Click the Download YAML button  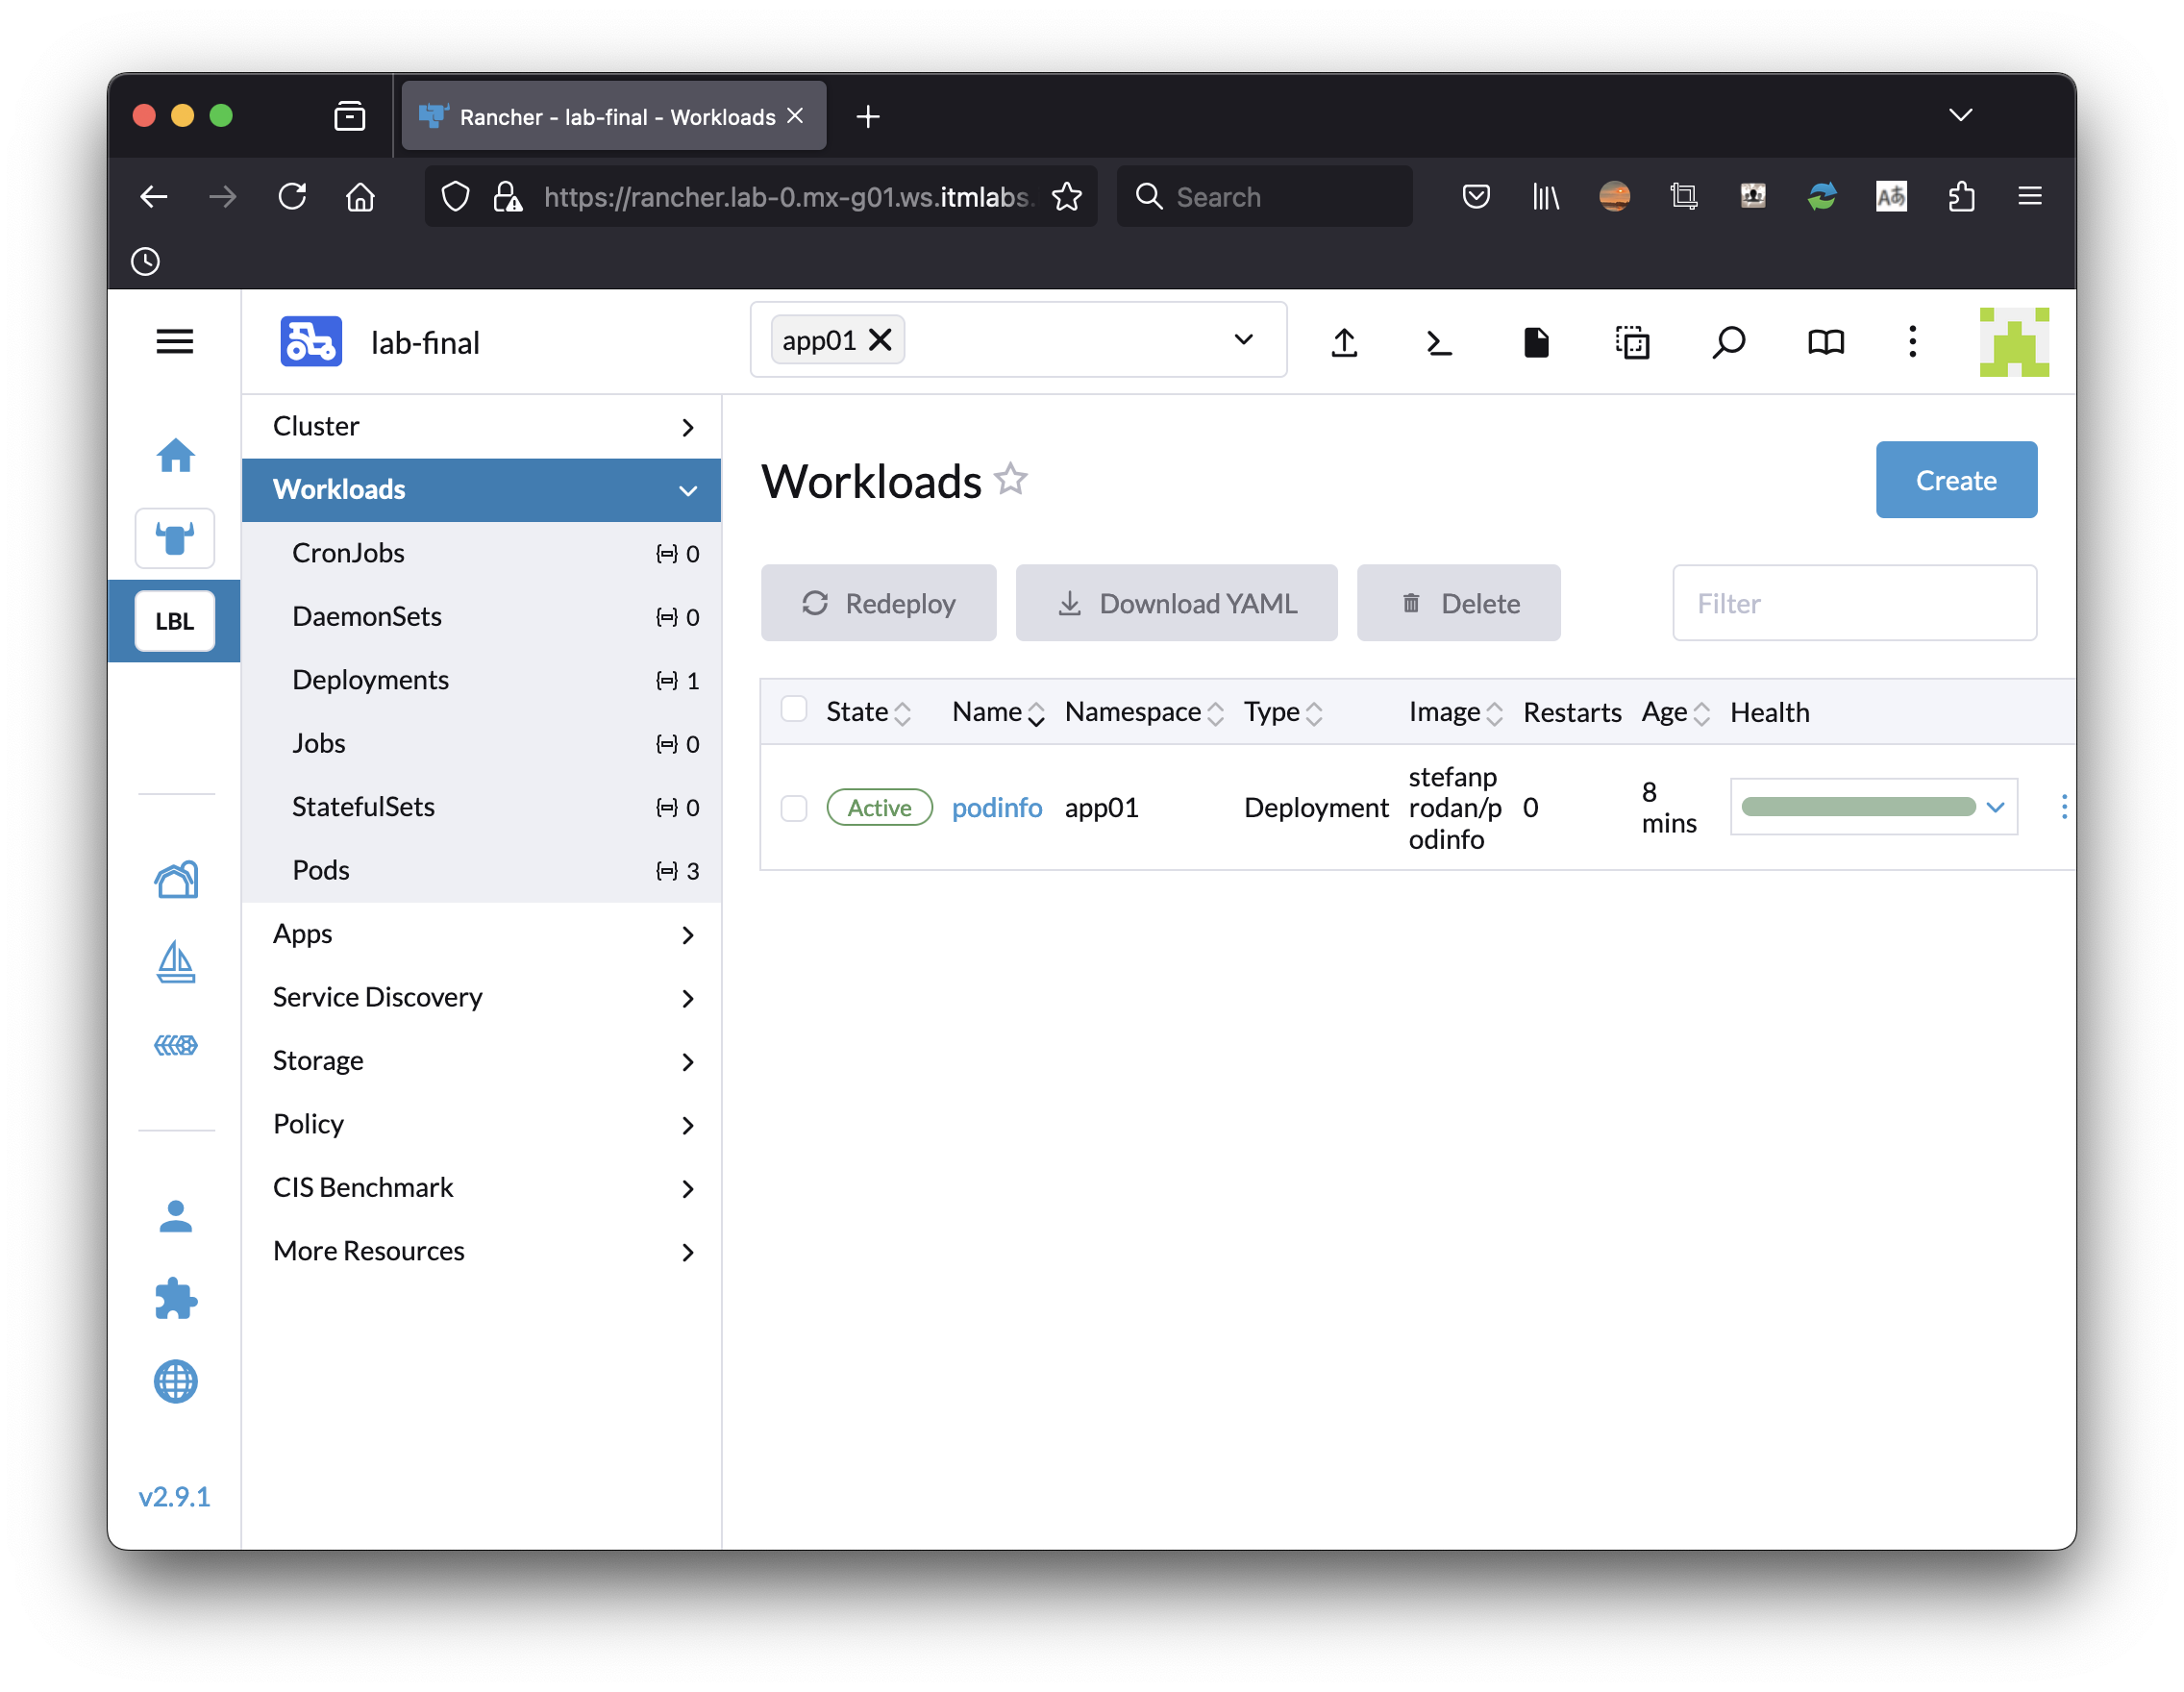tap(1176, 603)
